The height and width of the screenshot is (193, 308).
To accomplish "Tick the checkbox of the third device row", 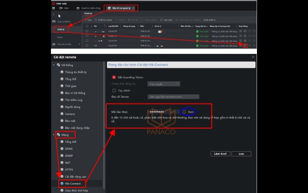I will click(87, 41).
